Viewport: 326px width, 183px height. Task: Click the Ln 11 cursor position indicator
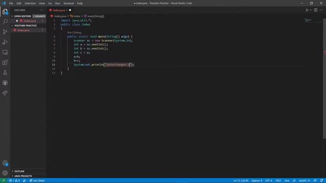[241, 180]
